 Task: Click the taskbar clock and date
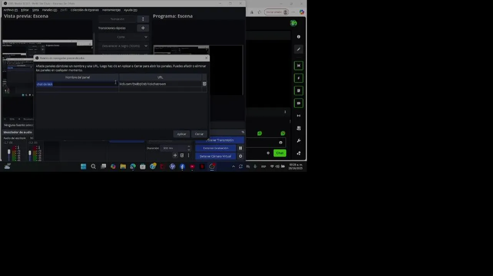[296, 166]
